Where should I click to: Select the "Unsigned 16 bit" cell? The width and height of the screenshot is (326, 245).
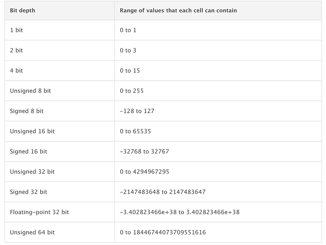(x=32, y=131)
